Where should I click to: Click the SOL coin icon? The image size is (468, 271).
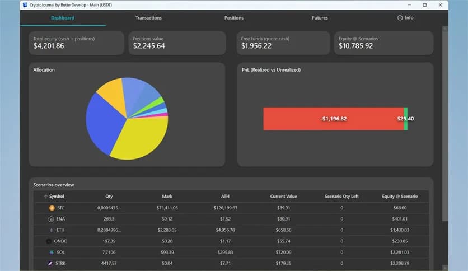(52, 253)
